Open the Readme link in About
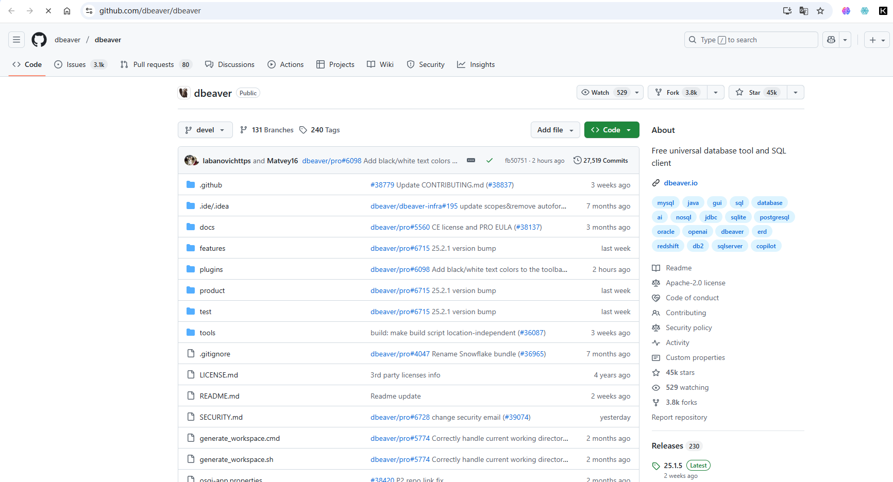Screen dimensions: 893x482 679,268
